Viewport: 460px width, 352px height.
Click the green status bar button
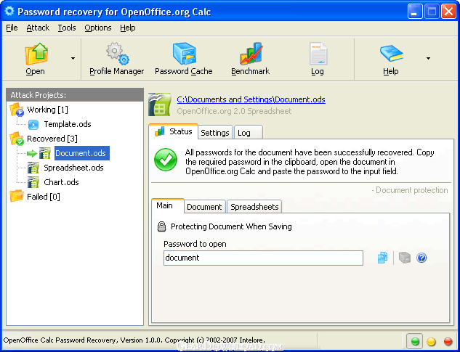click(x=415, y=341)
